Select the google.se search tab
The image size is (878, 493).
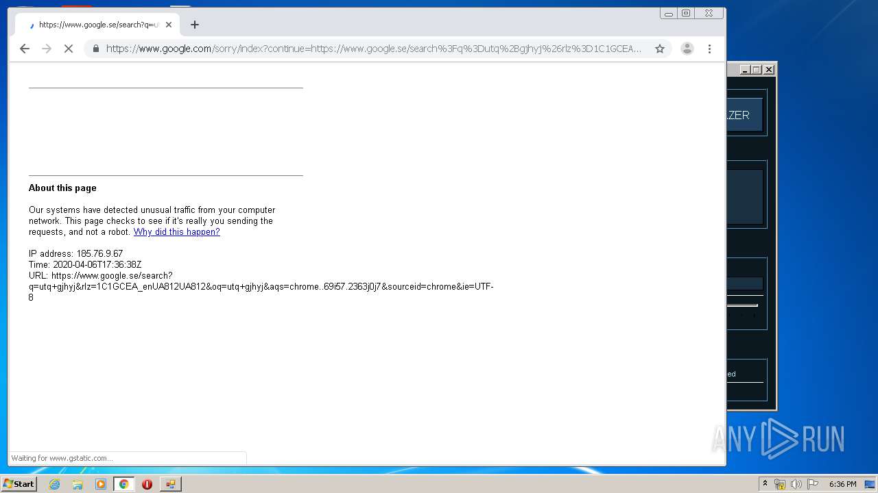tap(97, 25)
